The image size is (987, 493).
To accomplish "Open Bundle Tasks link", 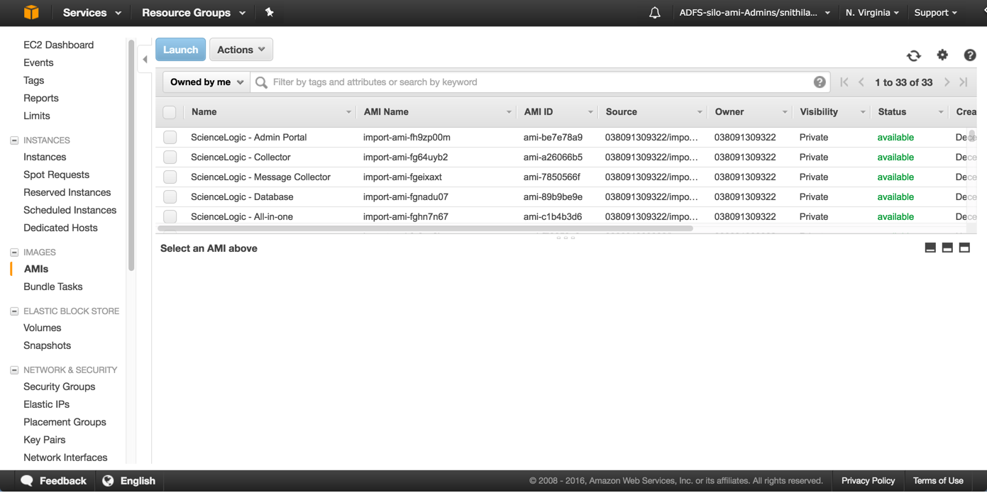I will (x=53, y=287).
